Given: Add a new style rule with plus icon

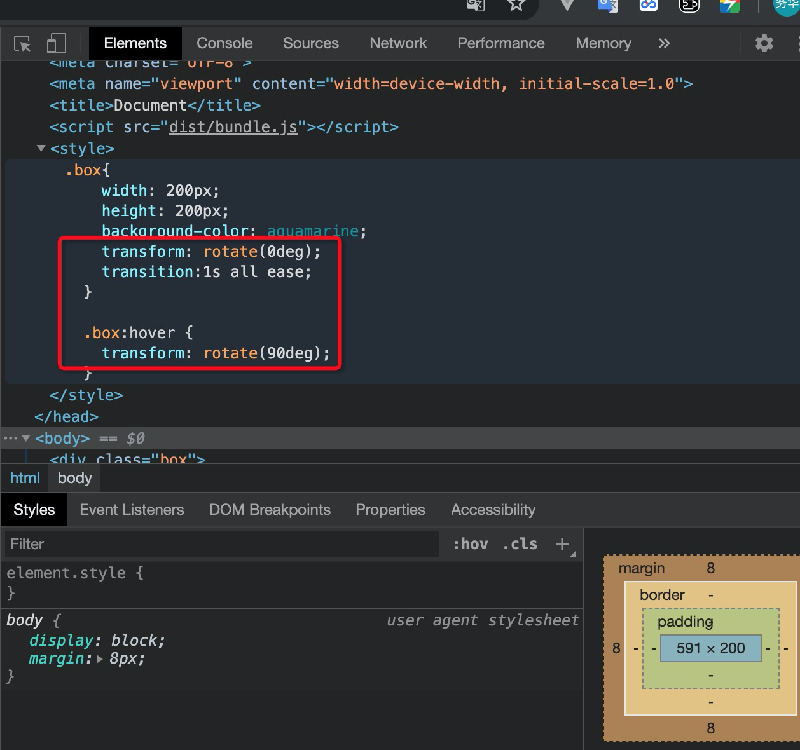Looking at the screenshot, I should (x=562, y=544).
